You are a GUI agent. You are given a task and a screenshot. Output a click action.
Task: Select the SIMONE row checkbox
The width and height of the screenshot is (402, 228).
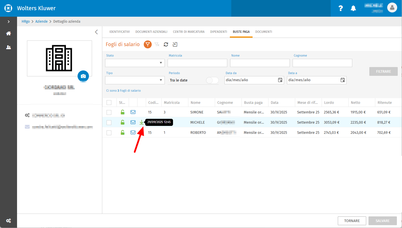point(109,112)
